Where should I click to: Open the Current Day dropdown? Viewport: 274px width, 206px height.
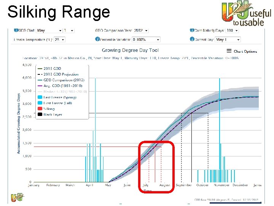[x=228, y=40]
